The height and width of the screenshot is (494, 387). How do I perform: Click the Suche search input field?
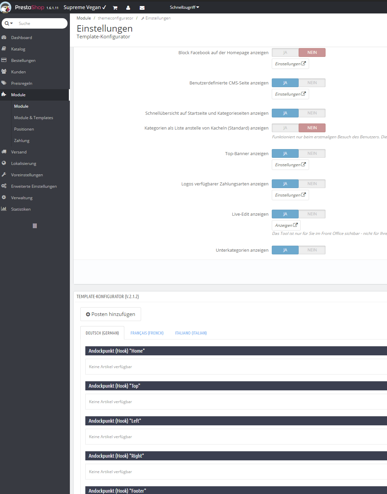[41, 23]
